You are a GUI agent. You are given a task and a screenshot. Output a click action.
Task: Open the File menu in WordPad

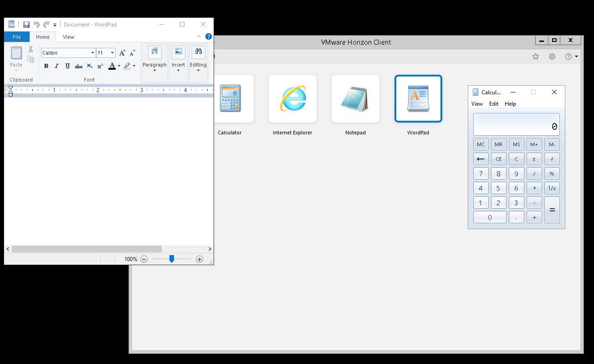[17, 37]
